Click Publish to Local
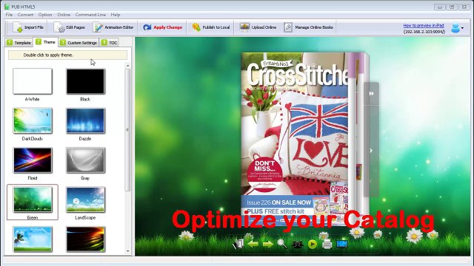 211,27
